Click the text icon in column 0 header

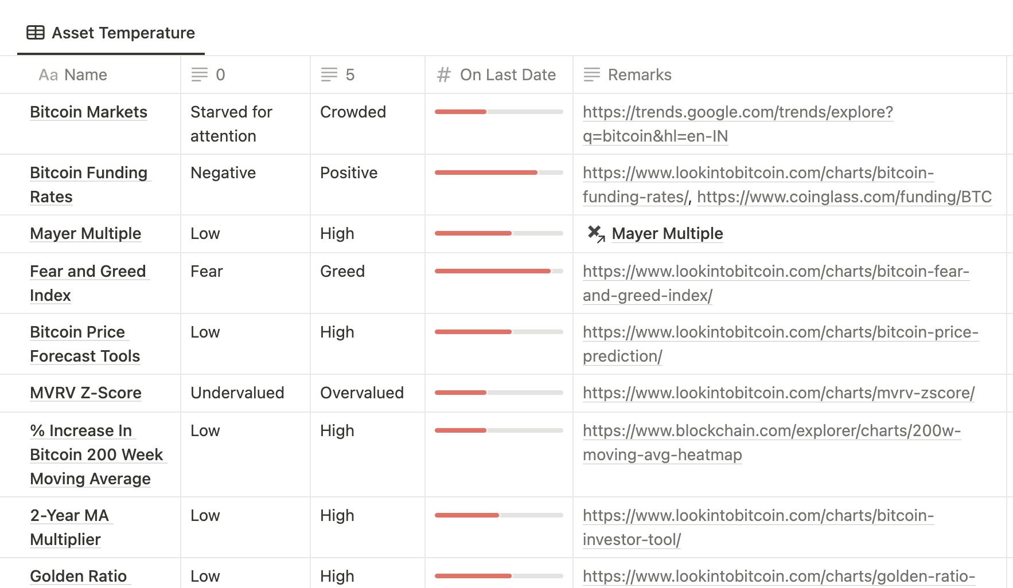[200, 75]
